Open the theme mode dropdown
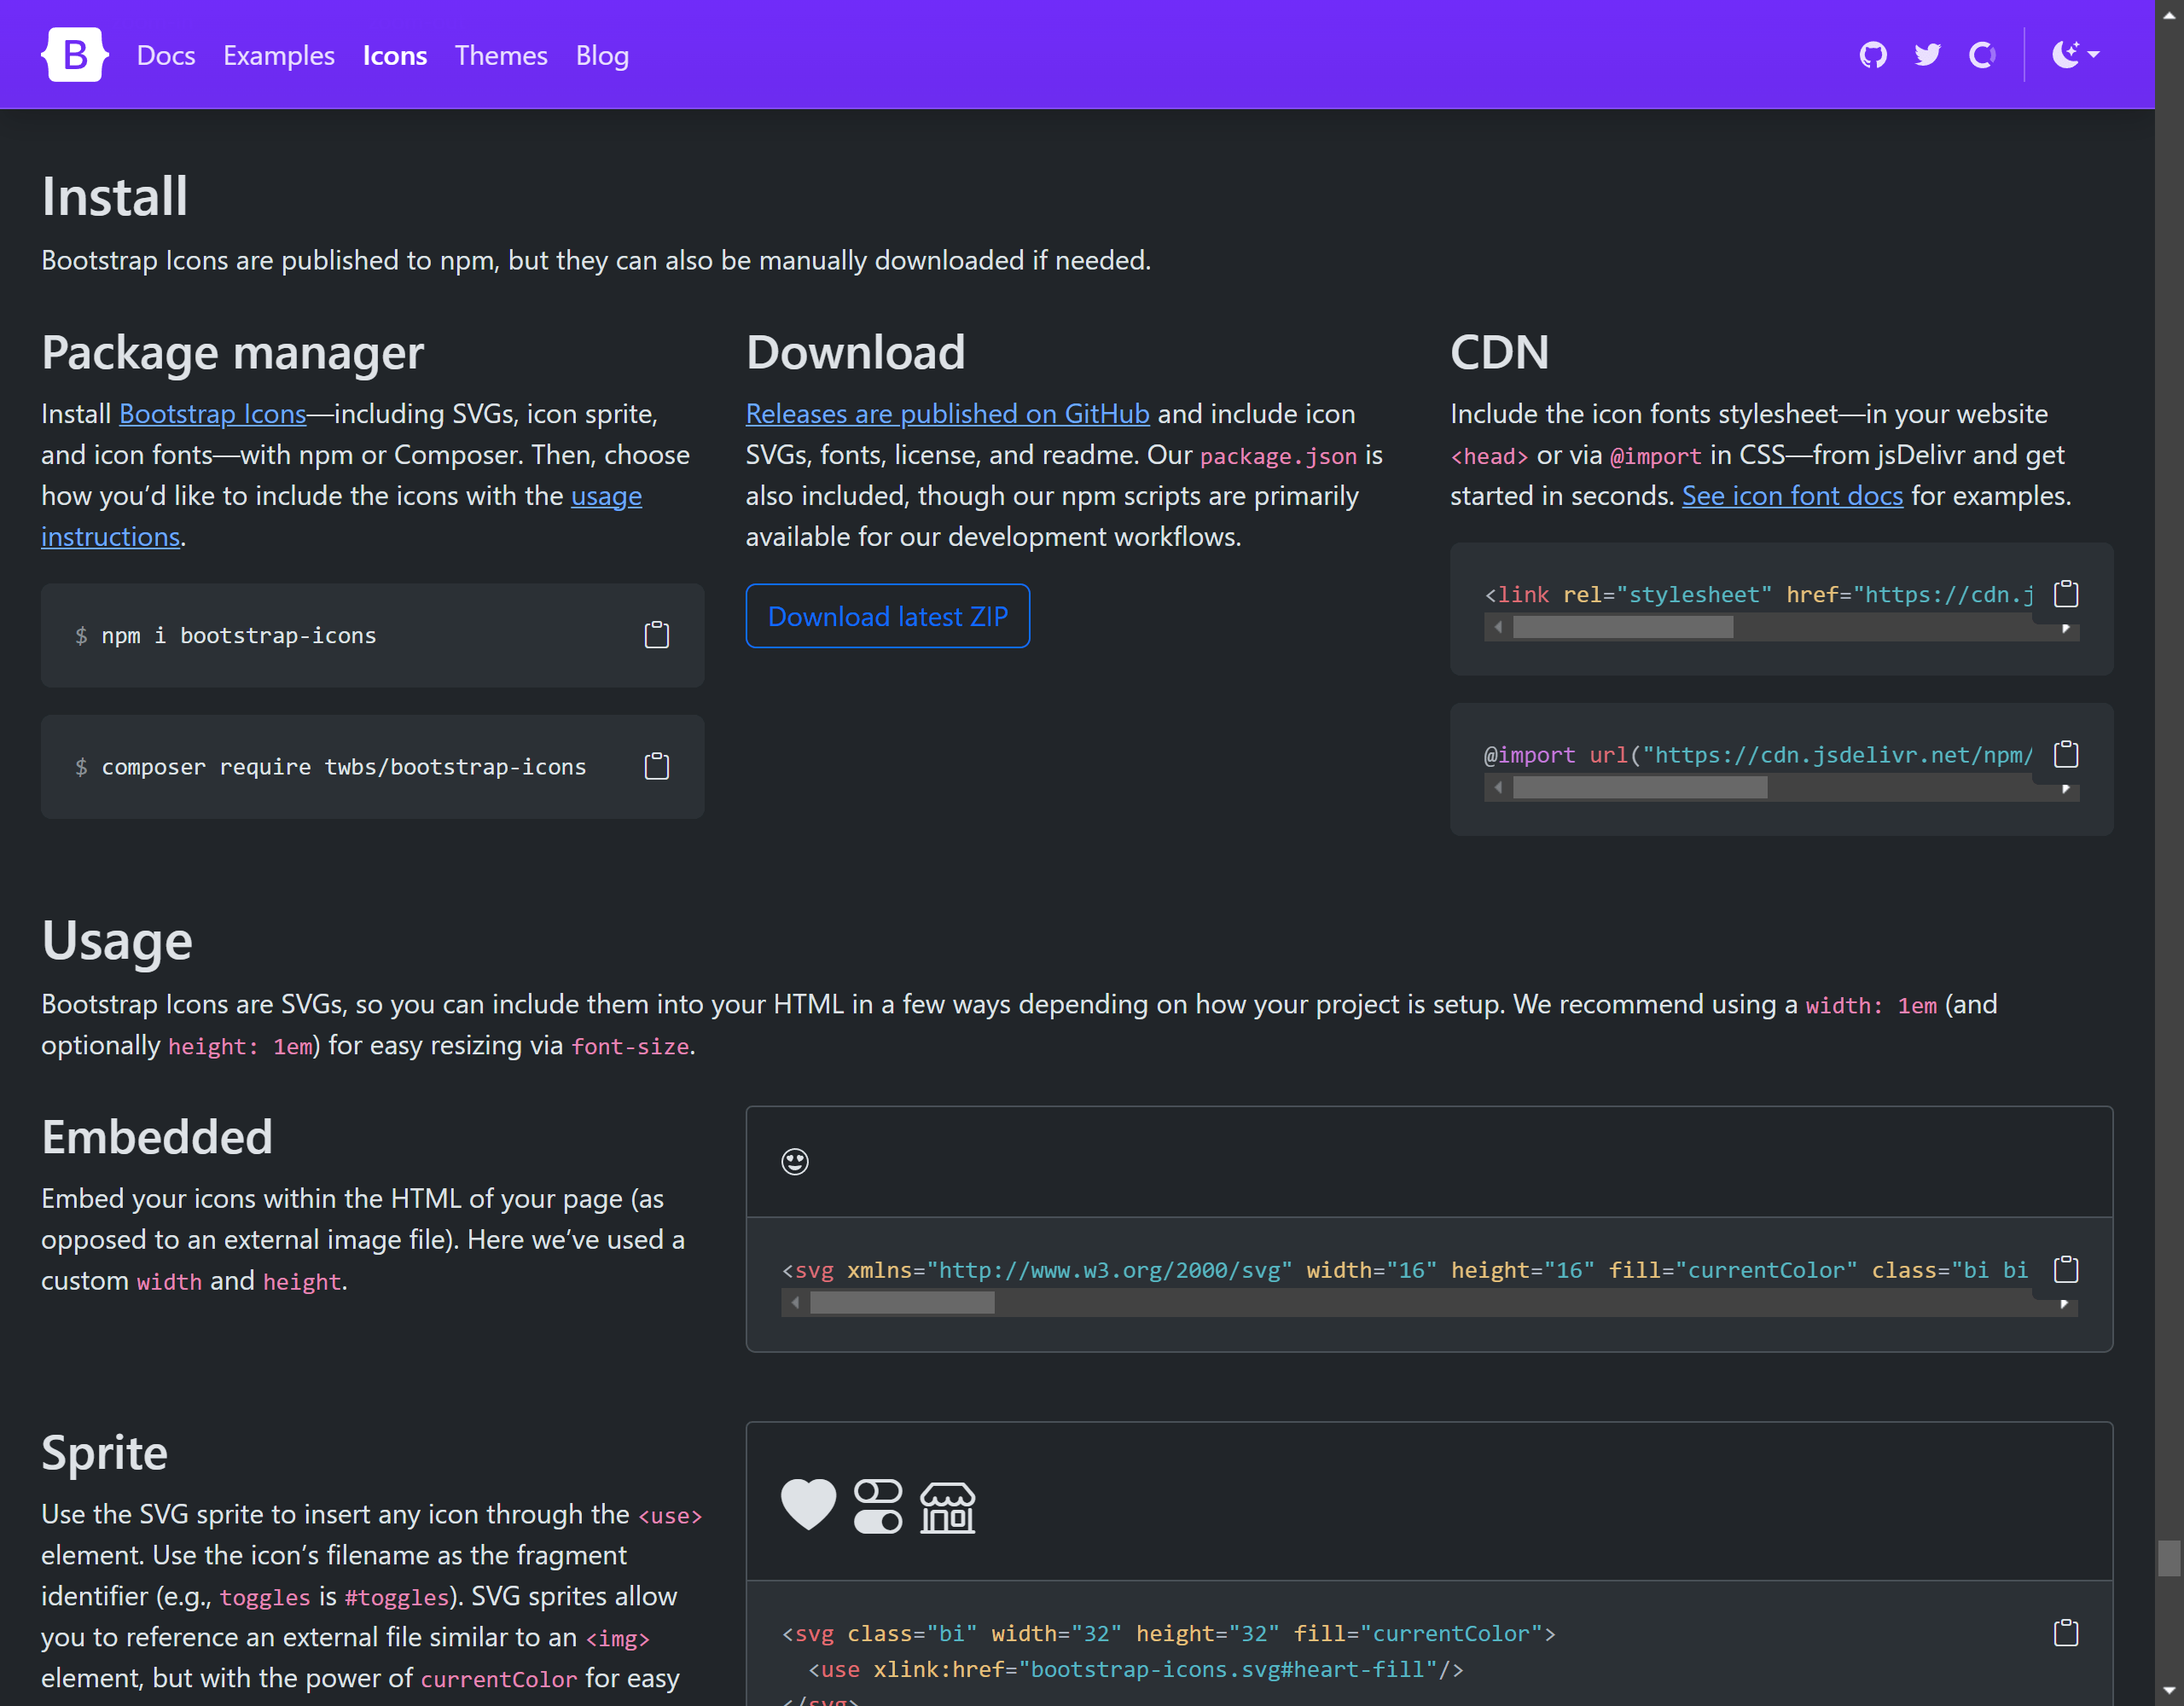 click(2074, 55)
